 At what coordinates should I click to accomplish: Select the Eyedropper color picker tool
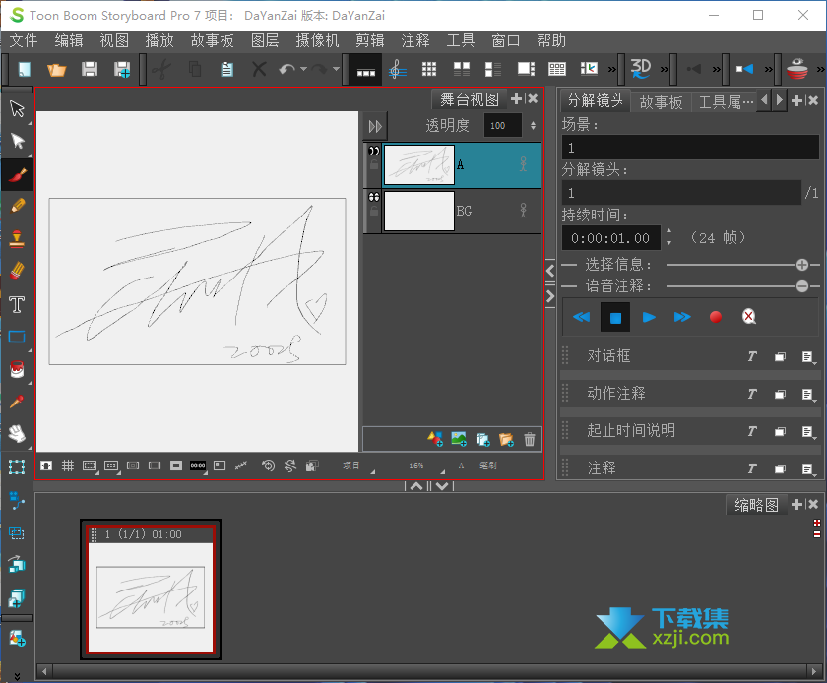pos(17,402)
